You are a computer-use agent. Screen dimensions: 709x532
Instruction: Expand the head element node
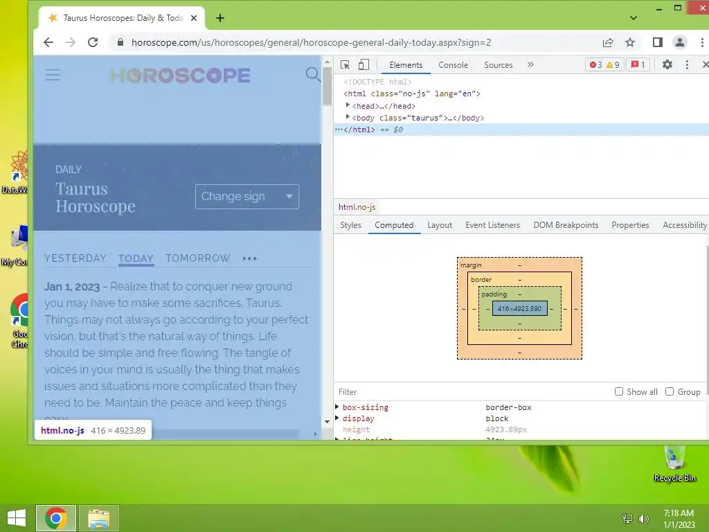[348, 105]
